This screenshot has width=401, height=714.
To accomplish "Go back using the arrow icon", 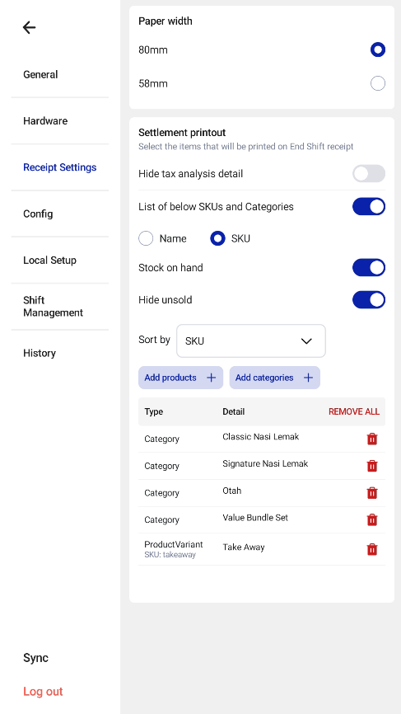I will 29,28.
